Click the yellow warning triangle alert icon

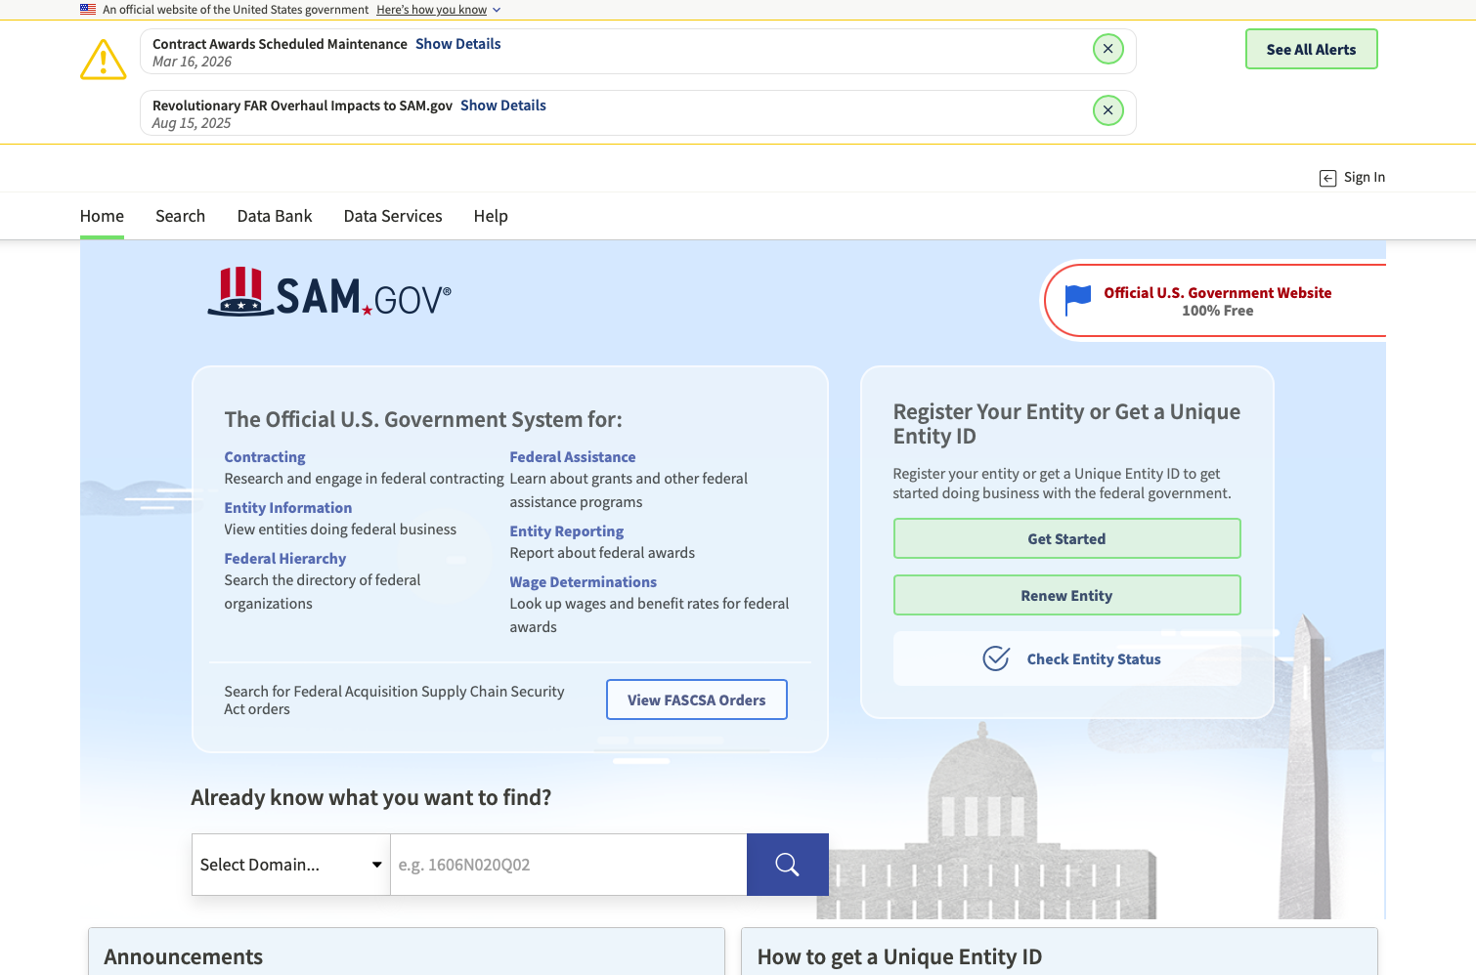coord(103,60)
